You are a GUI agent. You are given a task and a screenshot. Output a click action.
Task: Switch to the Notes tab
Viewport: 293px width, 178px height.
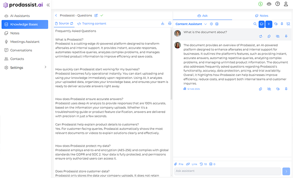262,16
